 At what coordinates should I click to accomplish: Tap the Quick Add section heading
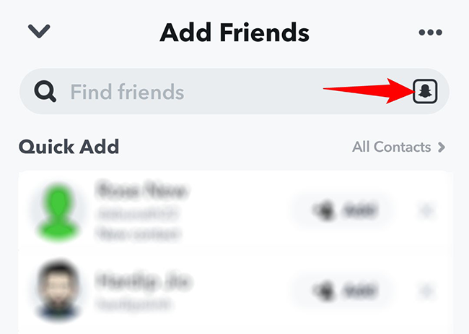click(69, 147)
